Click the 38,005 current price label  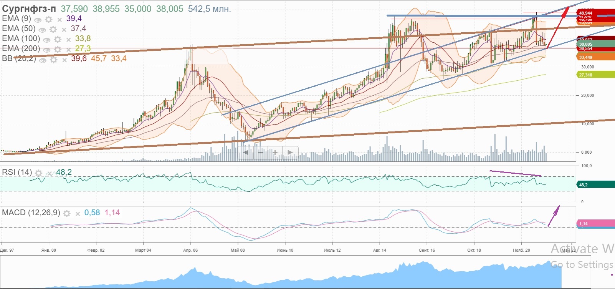coord(596,44)
